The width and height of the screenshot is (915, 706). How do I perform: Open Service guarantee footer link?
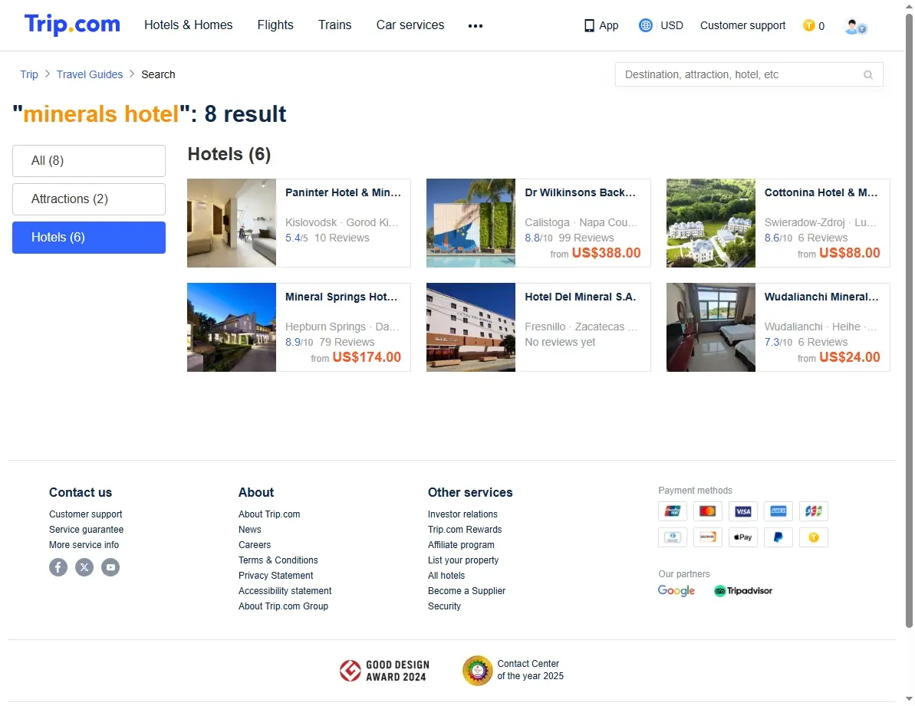[x=87, y=530]
